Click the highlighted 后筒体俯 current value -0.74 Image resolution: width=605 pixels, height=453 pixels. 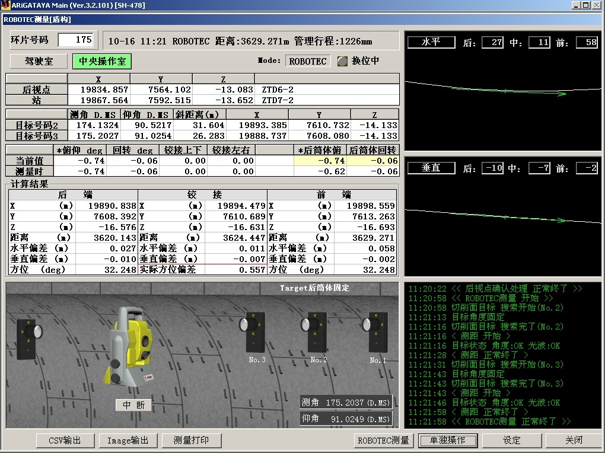click(x=320, y=161)
